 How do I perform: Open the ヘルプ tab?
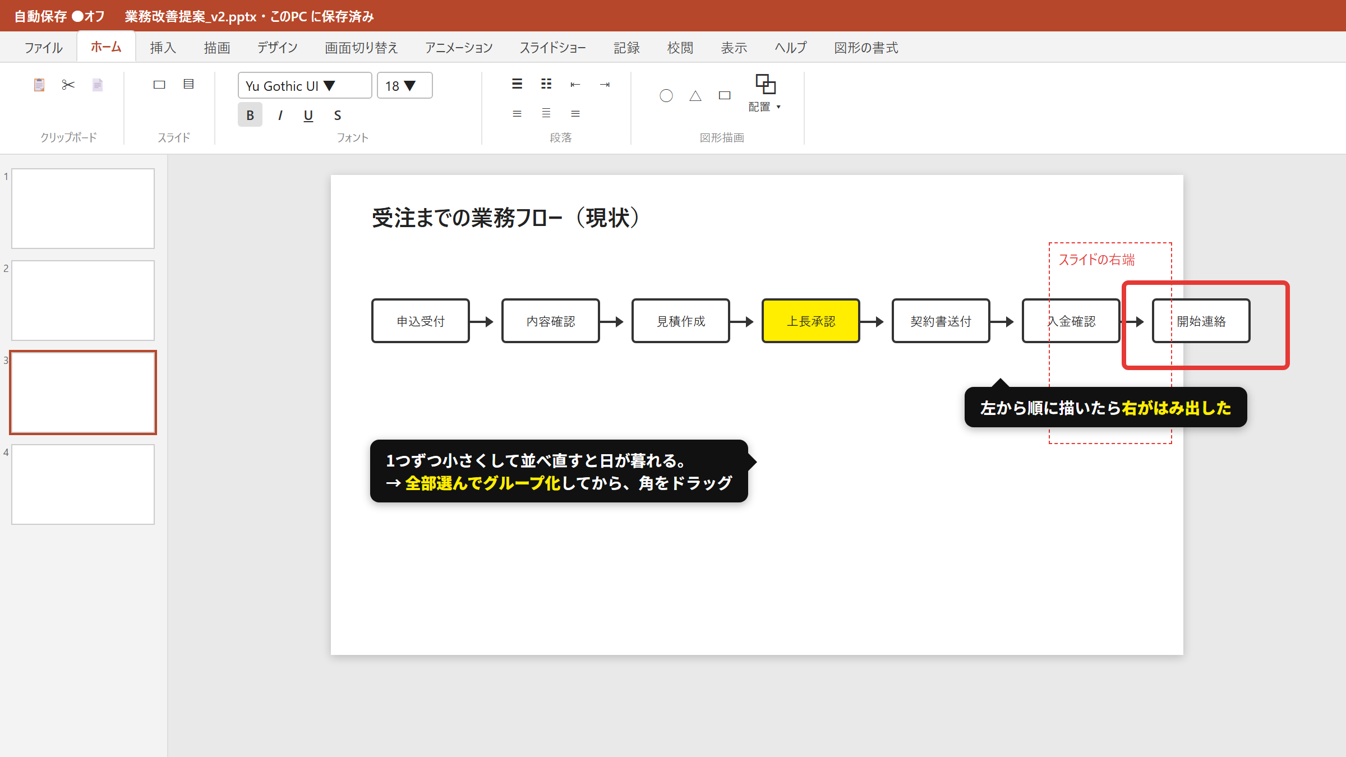(x=791, y=48)
